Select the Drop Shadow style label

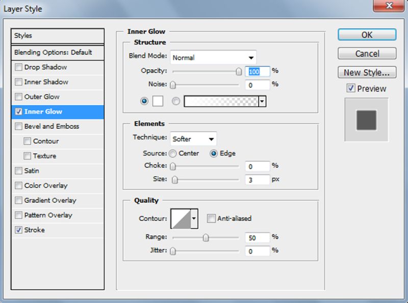point(45,67)
